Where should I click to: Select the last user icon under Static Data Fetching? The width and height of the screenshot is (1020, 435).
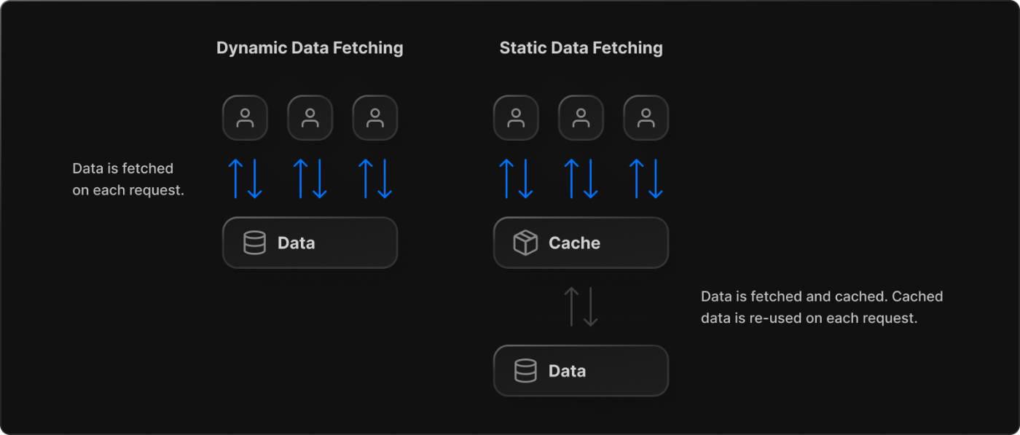point(646,118)
